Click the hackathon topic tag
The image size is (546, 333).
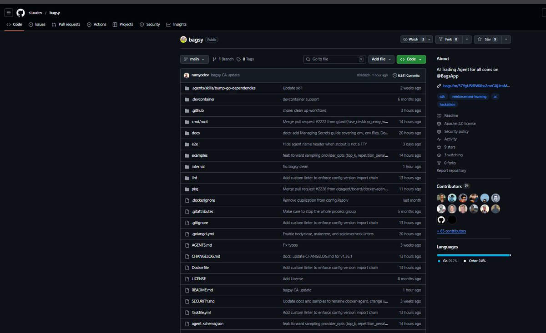[x=448, y=104]
